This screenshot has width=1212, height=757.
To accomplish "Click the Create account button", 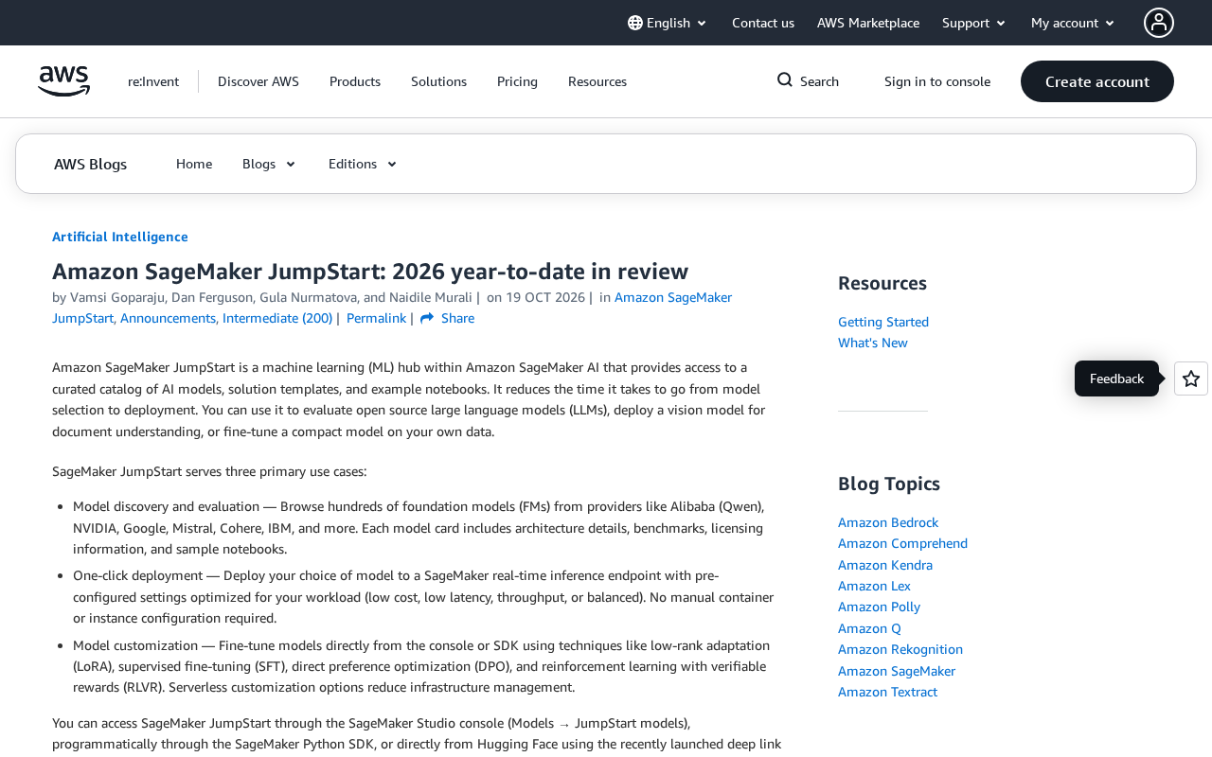I will (1097, 81).
